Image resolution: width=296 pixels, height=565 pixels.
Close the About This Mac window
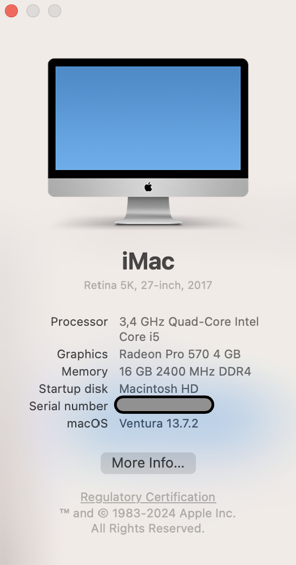pos(11,11)
